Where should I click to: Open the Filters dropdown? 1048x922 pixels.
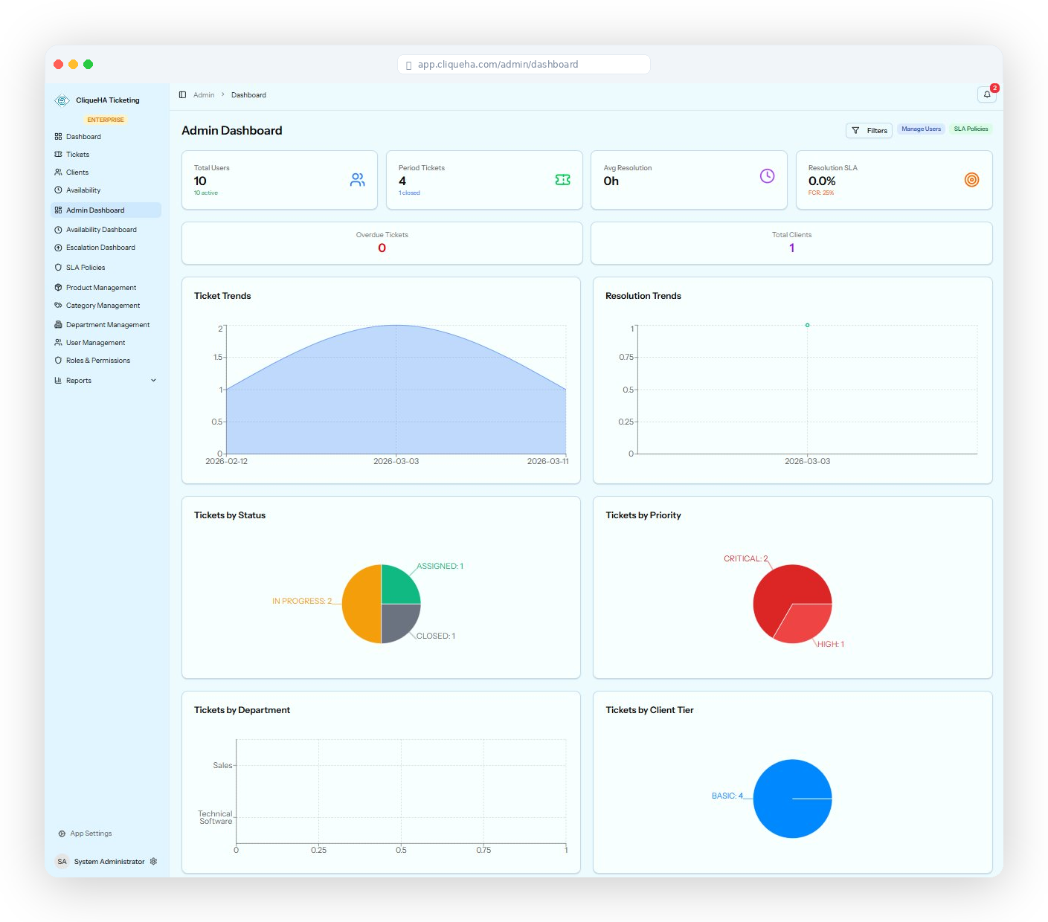coord(869,130)
